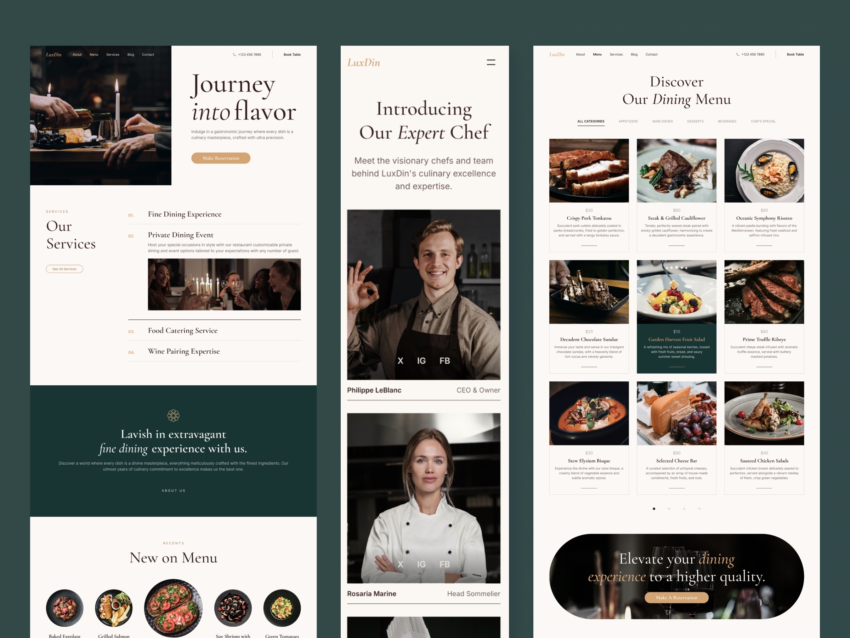Image resolution: width=850 pixels, height=638 pixels.
Task: Click the DESSERTS filter tab
Action: coord(694,121)
